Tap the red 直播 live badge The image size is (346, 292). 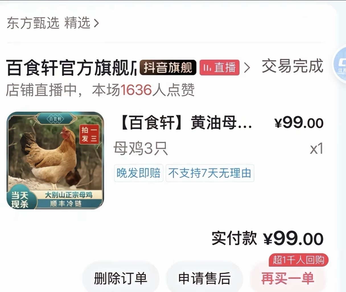click(x=219, y=68)
